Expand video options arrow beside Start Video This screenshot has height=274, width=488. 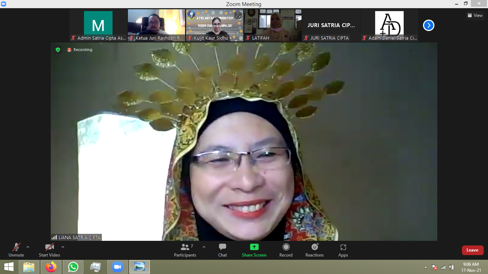[x=63, y=247]
